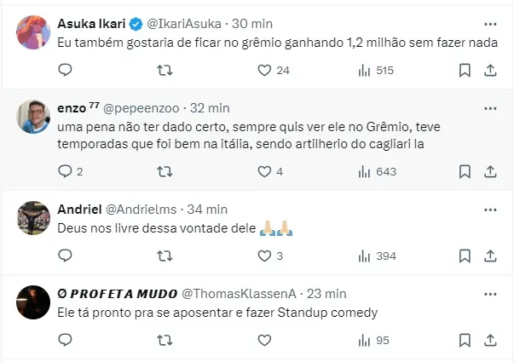Open more options on Asuka Ikari's tweet
This screenshot has height=362, width=514.
tap(489, 23)
